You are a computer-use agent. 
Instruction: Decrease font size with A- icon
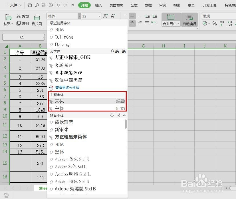pyautogui.click(x=113, y=16)
